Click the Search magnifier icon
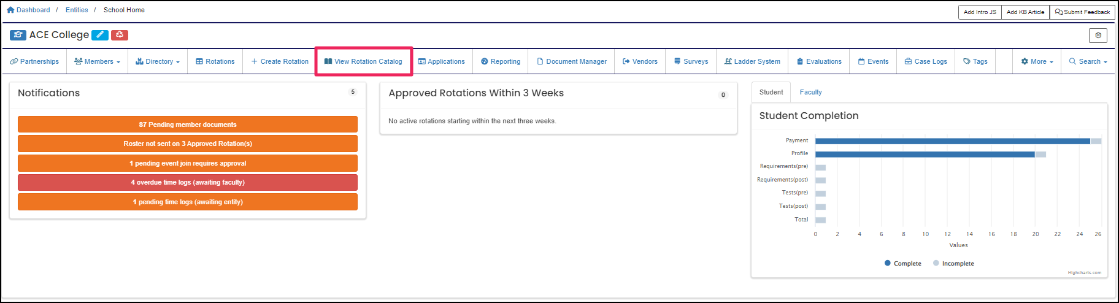1119x303 pixels. point(1073,61)
